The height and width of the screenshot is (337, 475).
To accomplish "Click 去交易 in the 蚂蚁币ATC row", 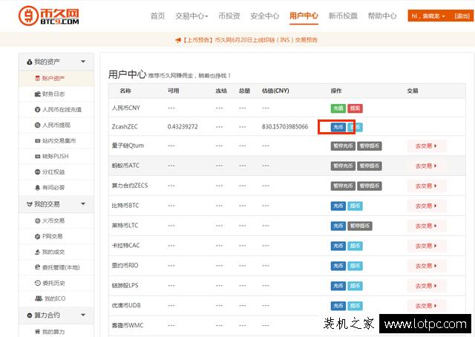I will [x=426, y=166].
